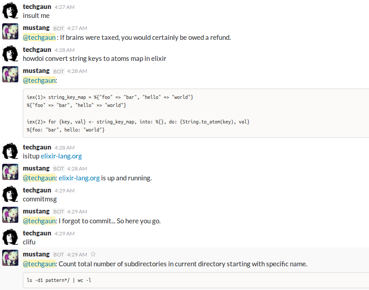Star the clifu response message

tap(93, 254)
